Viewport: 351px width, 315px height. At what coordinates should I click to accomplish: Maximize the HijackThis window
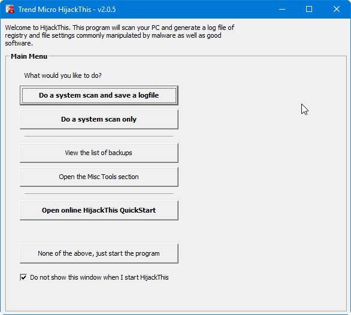coord(309,9)
